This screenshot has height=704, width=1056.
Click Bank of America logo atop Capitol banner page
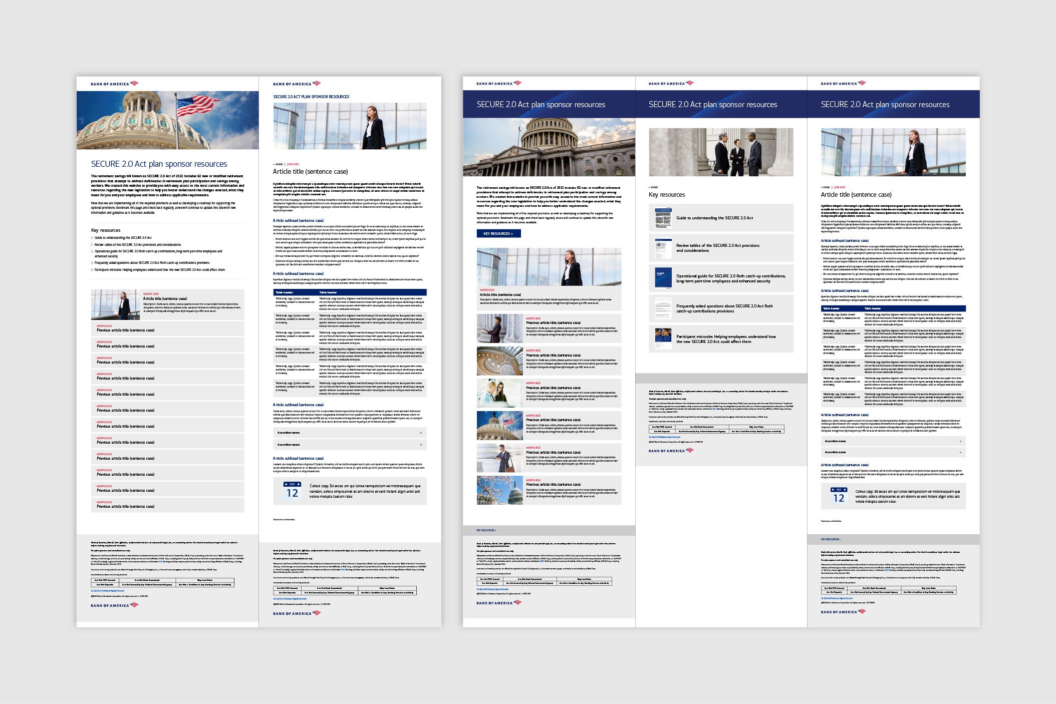point(498,83)
